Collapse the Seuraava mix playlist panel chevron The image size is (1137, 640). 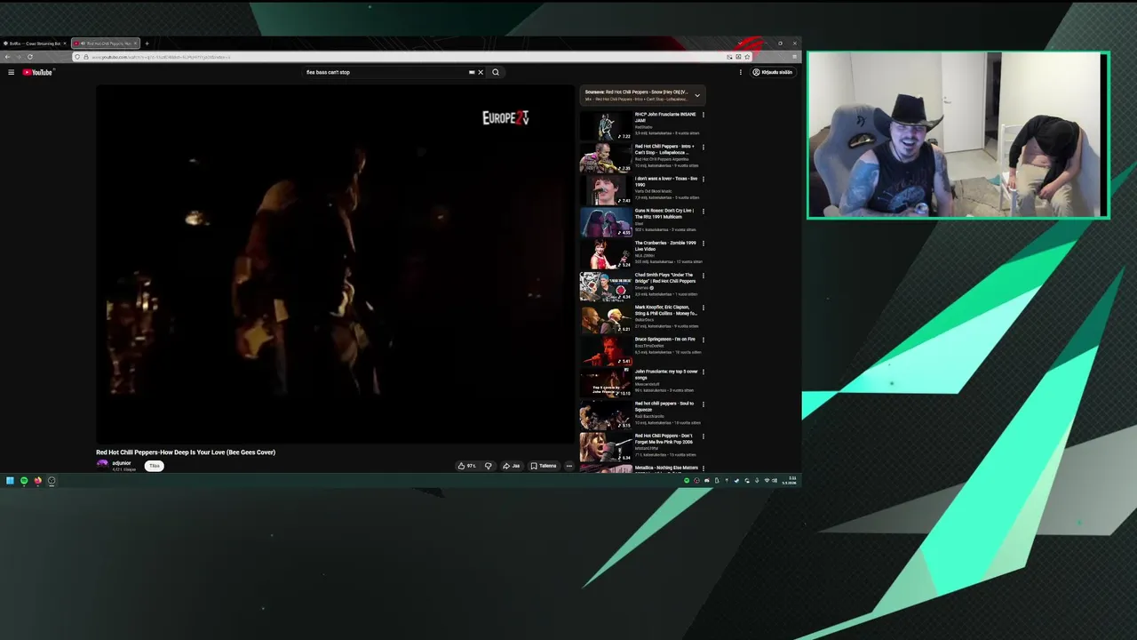(x=697, y=95)
